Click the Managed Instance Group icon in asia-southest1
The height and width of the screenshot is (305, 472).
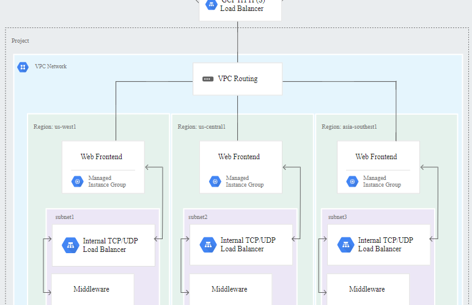(x=353, y=181)
